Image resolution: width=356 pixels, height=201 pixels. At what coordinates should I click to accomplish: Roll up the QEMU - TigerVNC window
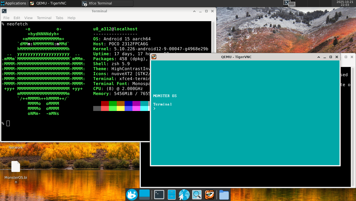pyautogui.click(x=319, y=57)
